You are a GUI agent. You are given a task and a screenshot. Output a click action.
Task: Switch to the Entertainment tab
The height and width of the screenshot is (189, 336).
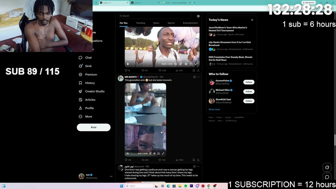tap(190, 23)
